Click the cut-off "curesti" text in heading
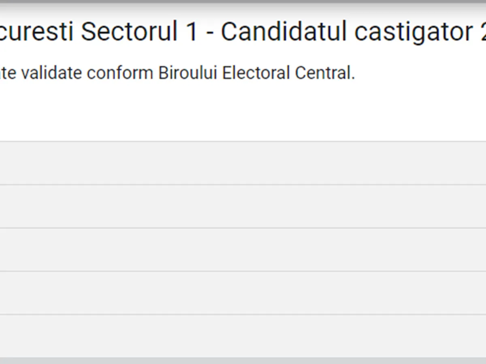The image size is (486, 364). tap(36, 32)
